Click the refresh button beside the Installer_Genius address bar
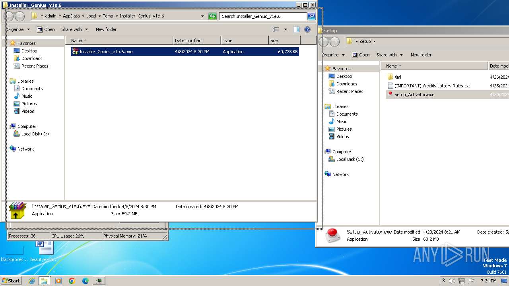The image size is (509, 286). [x=213, y=16]
